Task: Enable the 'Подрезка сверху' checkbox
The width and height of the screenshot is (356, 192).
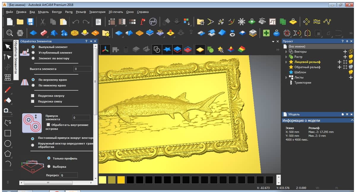Action: [x=33, y=96]
